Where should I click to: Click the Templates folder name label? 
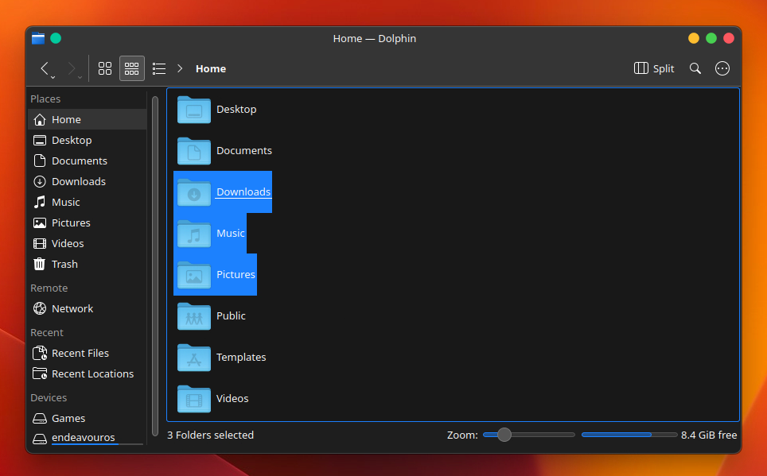click(x=241, y=358)
